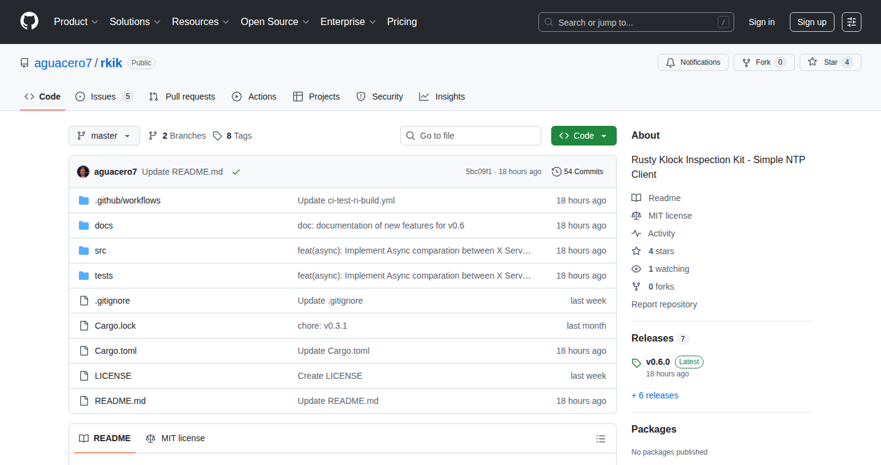Open the green Code dropdown button
This screenshot has width=881, height=465.
(x=584, y=136)
